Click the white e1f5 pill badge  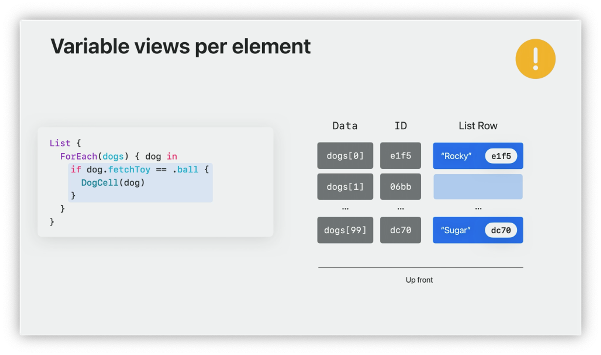[501, 156]
